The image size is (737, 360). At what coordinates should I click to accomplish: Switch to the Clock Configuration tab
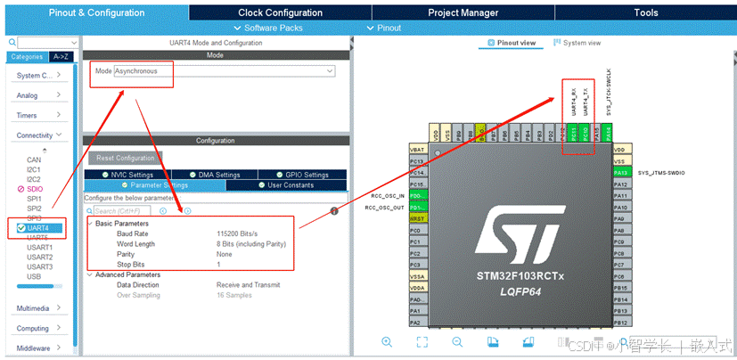280,12
